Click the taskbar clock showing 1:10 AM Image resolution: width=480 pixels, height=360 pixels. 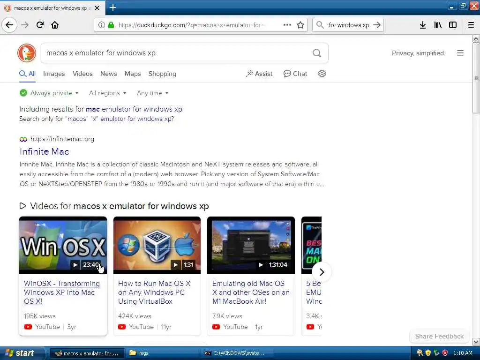(463, 353)
